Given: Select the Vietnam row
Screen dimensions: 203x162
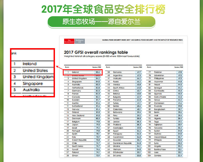Looking at the screenshot, I should (123, 149).
